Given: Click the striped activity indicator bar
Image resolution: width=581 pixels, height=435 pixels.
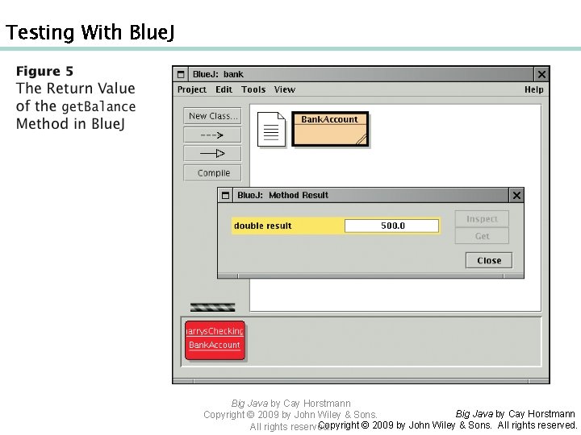Looking at the screenshot, I should click(212, 307).
